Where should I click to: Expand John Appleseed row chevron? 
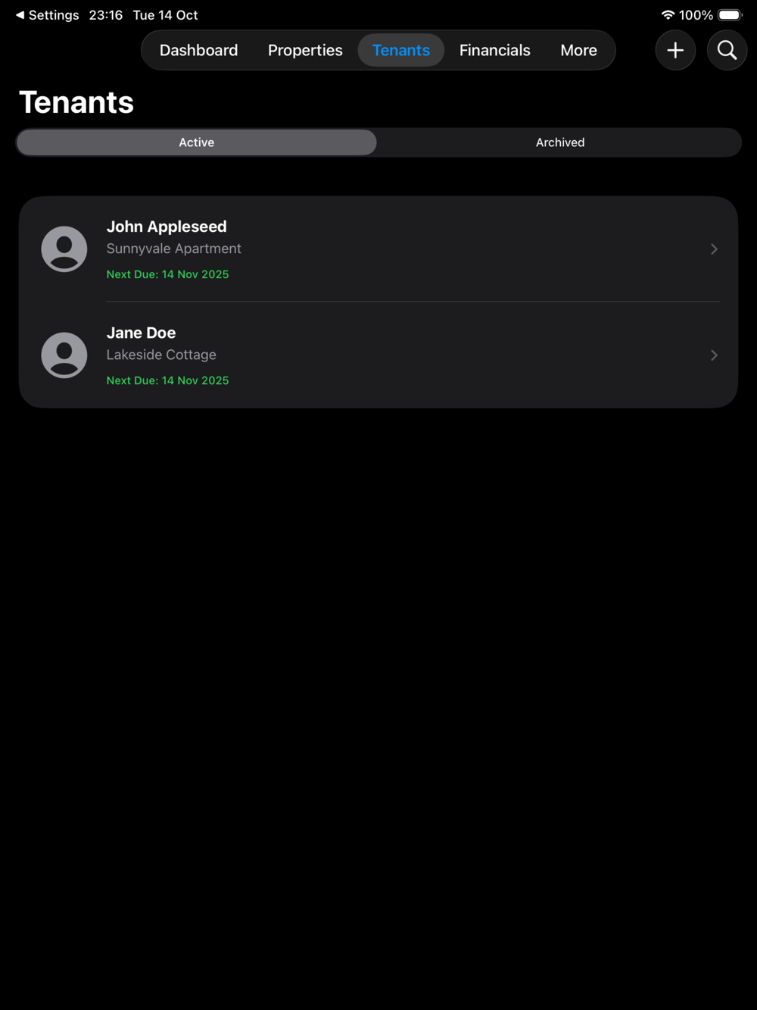(x=714, y=249)
